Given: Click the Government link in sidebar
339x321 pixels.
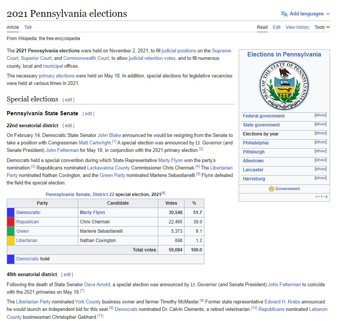Looking at the screenshot, I should (287, 189).
